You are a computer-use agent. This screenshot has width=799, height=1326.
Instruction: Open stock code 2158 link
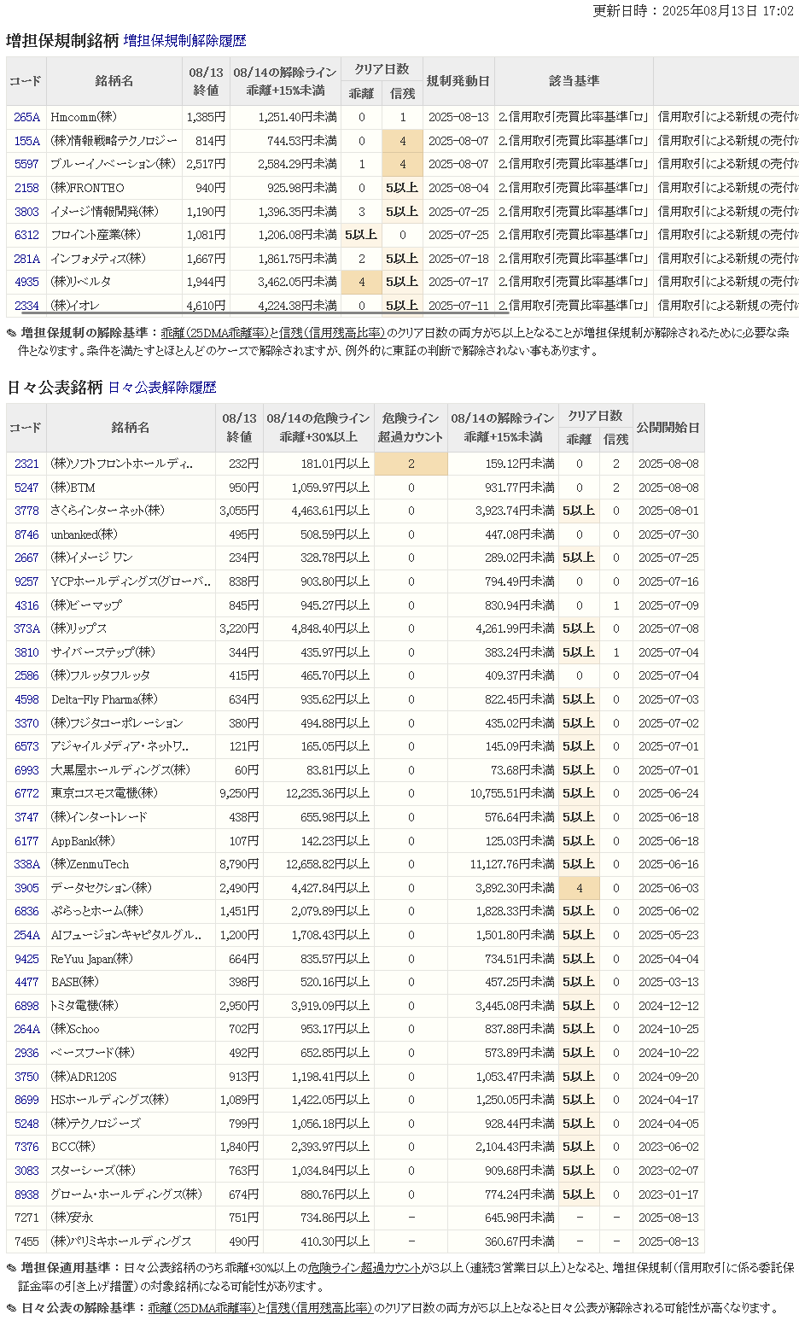[26, 188]
